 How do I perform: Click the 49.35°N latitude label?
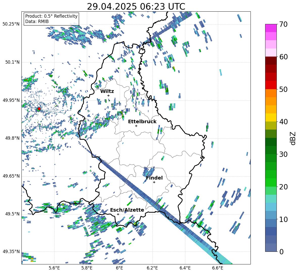[x=11, y=252]
